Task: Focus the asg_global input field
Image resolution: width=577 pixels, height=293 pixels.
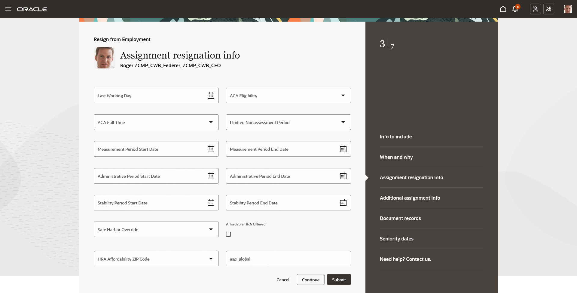Action: (288, 258)
